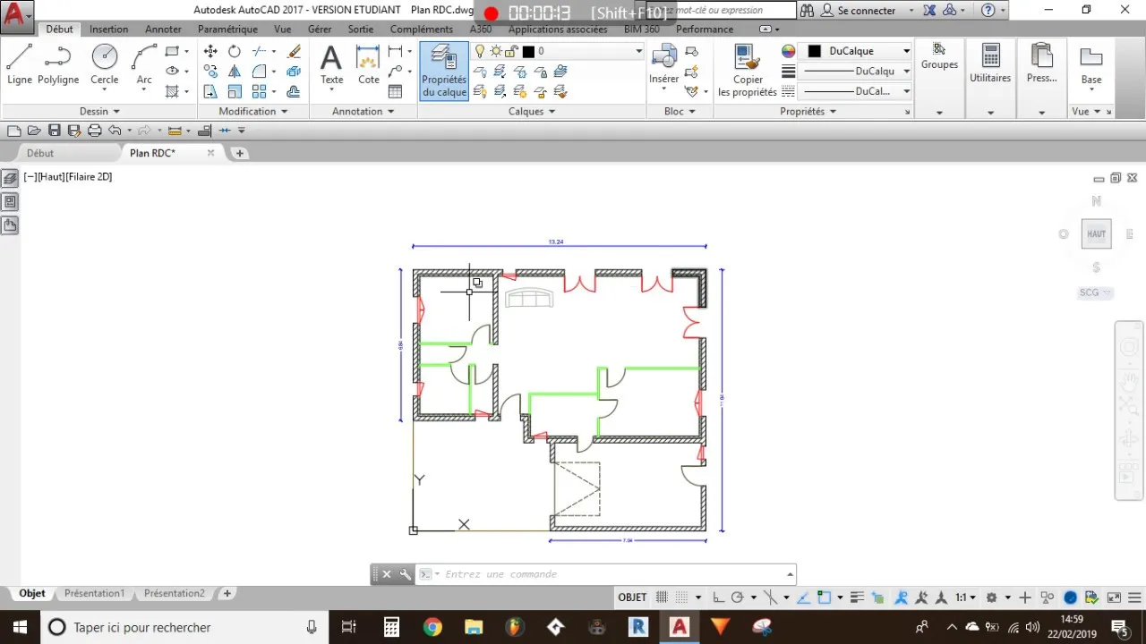1146x644 pixels.
Task: Expand the Modification panel
Action: (253, 112)
